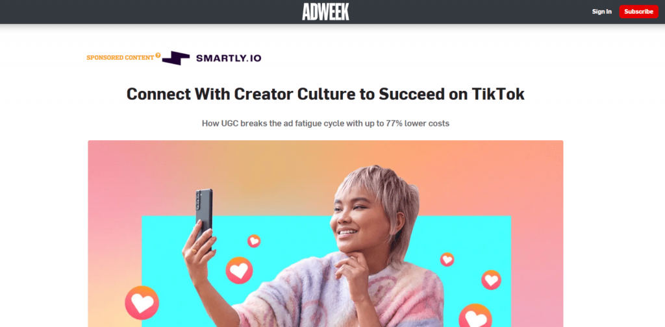The image size is (665, 327).
Task: Click the medium heart icon below the phone
Action: [x=239, y=271]
